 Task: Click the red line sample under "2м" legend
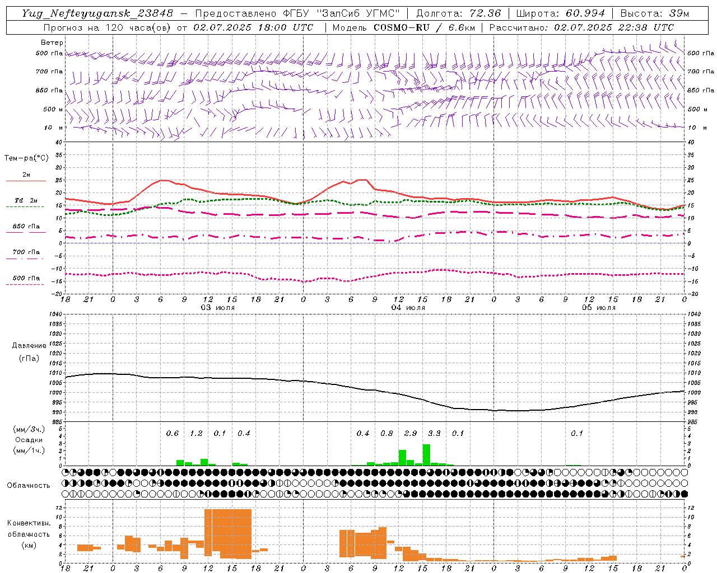coord(26,181)
